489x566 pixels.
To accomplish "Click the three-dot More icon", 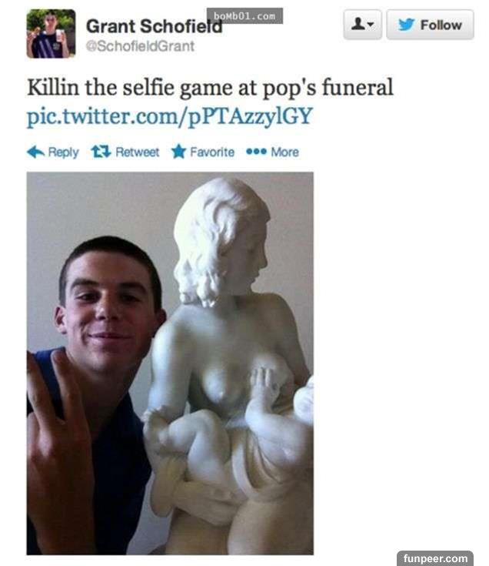I will pos(256,152).
